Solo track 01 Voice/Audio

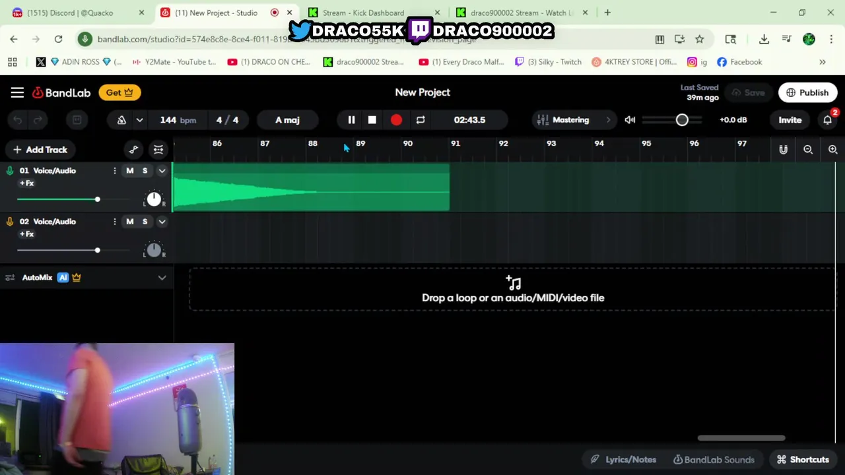pos(145,171)
